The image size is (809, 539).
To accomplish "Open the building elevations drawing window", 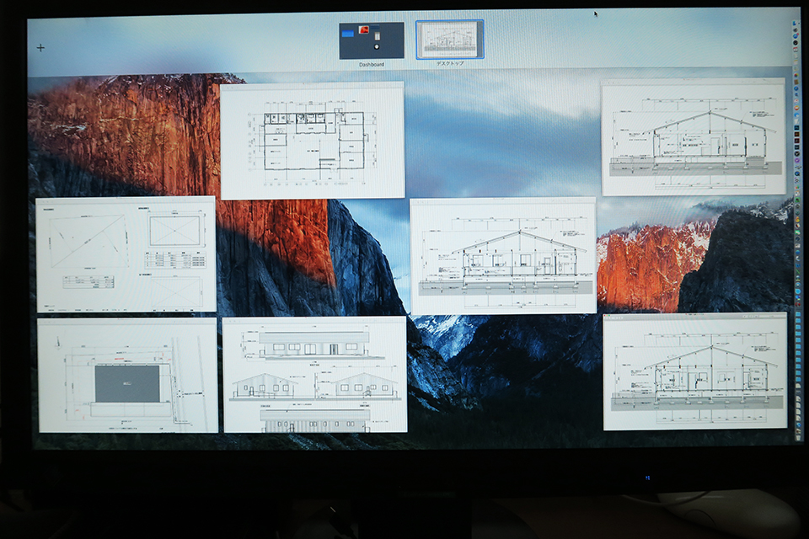I will click(314, 375).
